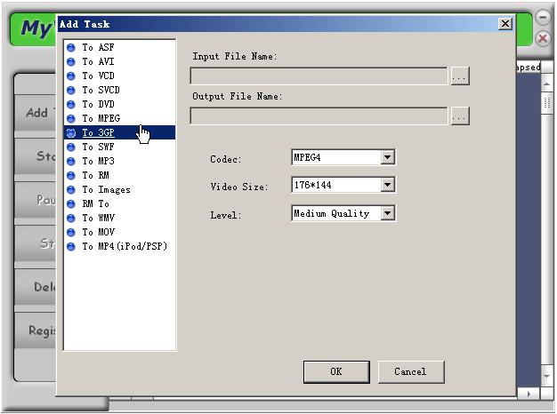Click the blue bullet icon beside To SWF
This screenshot has width=557, height=414.
(x=71, y=147)
